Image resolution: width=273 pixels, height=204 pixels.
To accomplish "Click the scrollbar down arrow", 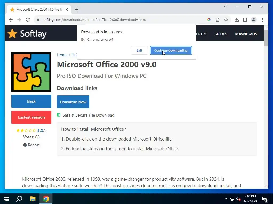I will (x=266, y=186).
